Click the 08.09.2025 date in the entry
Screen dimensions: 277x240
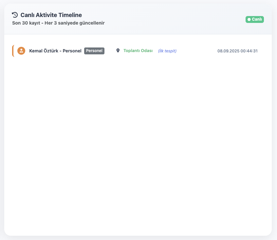point(228,51)
